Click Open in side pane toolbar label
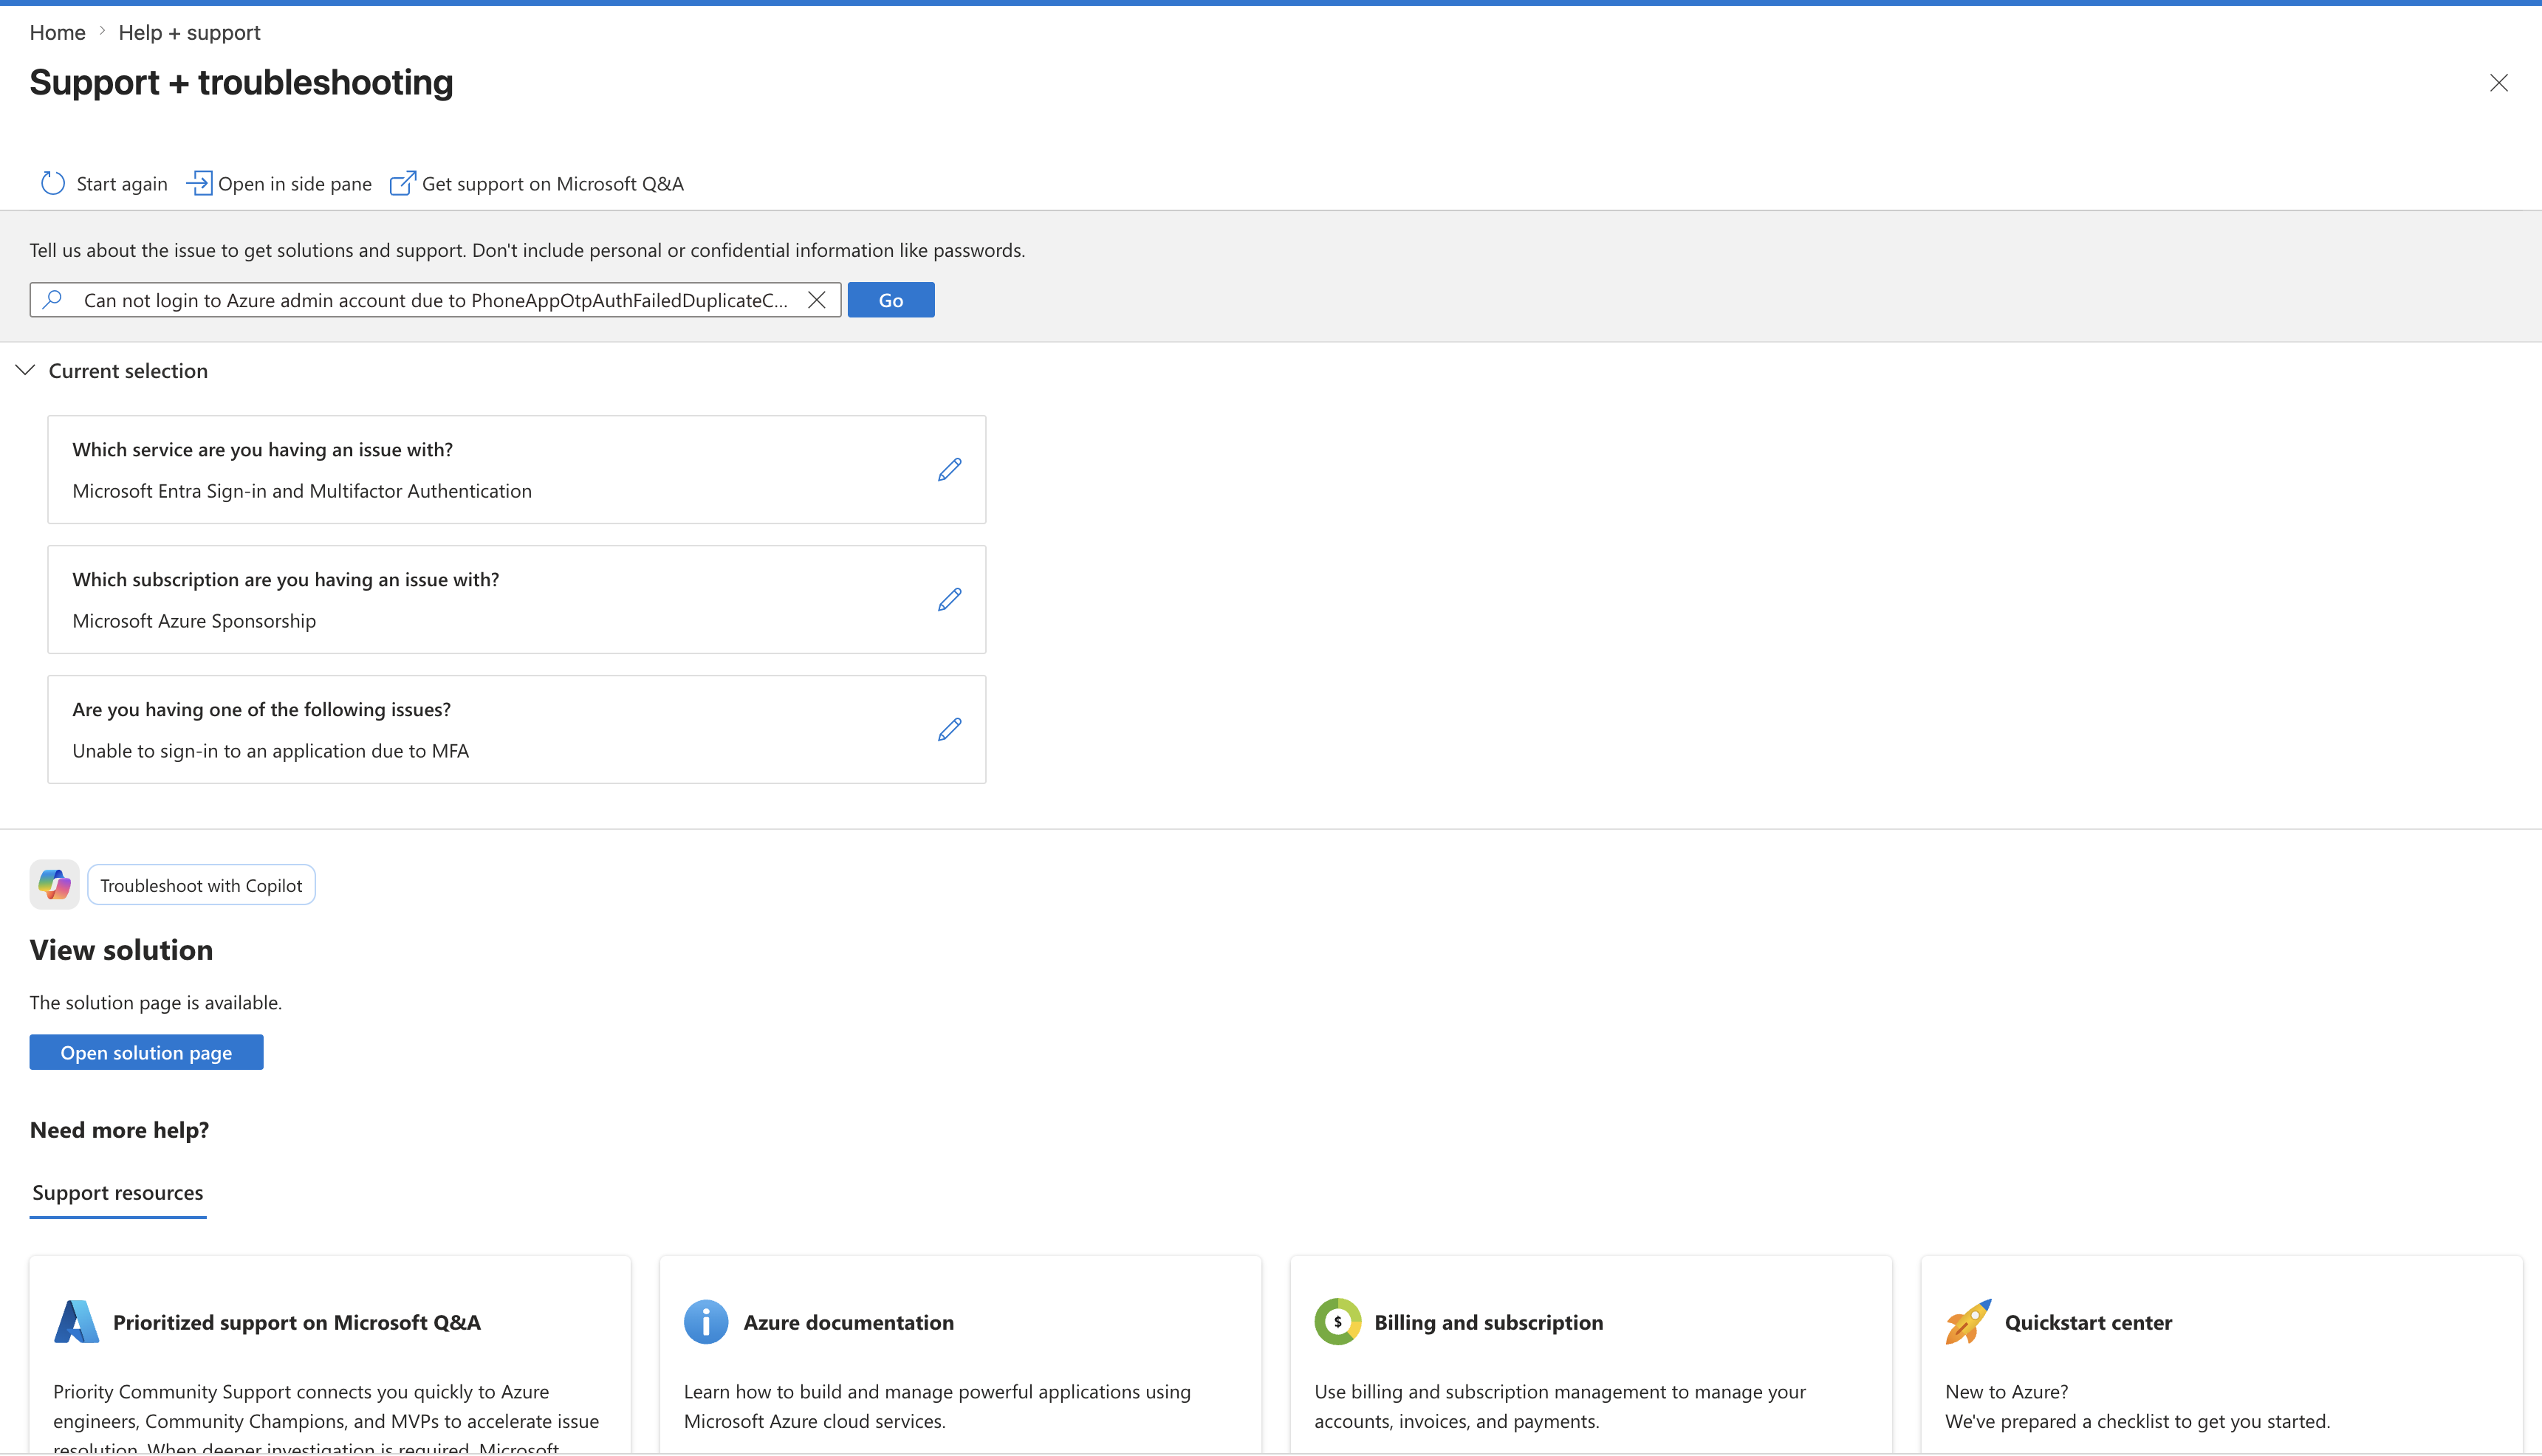This screenshot has width=2542, height=1456. (295, 184)
